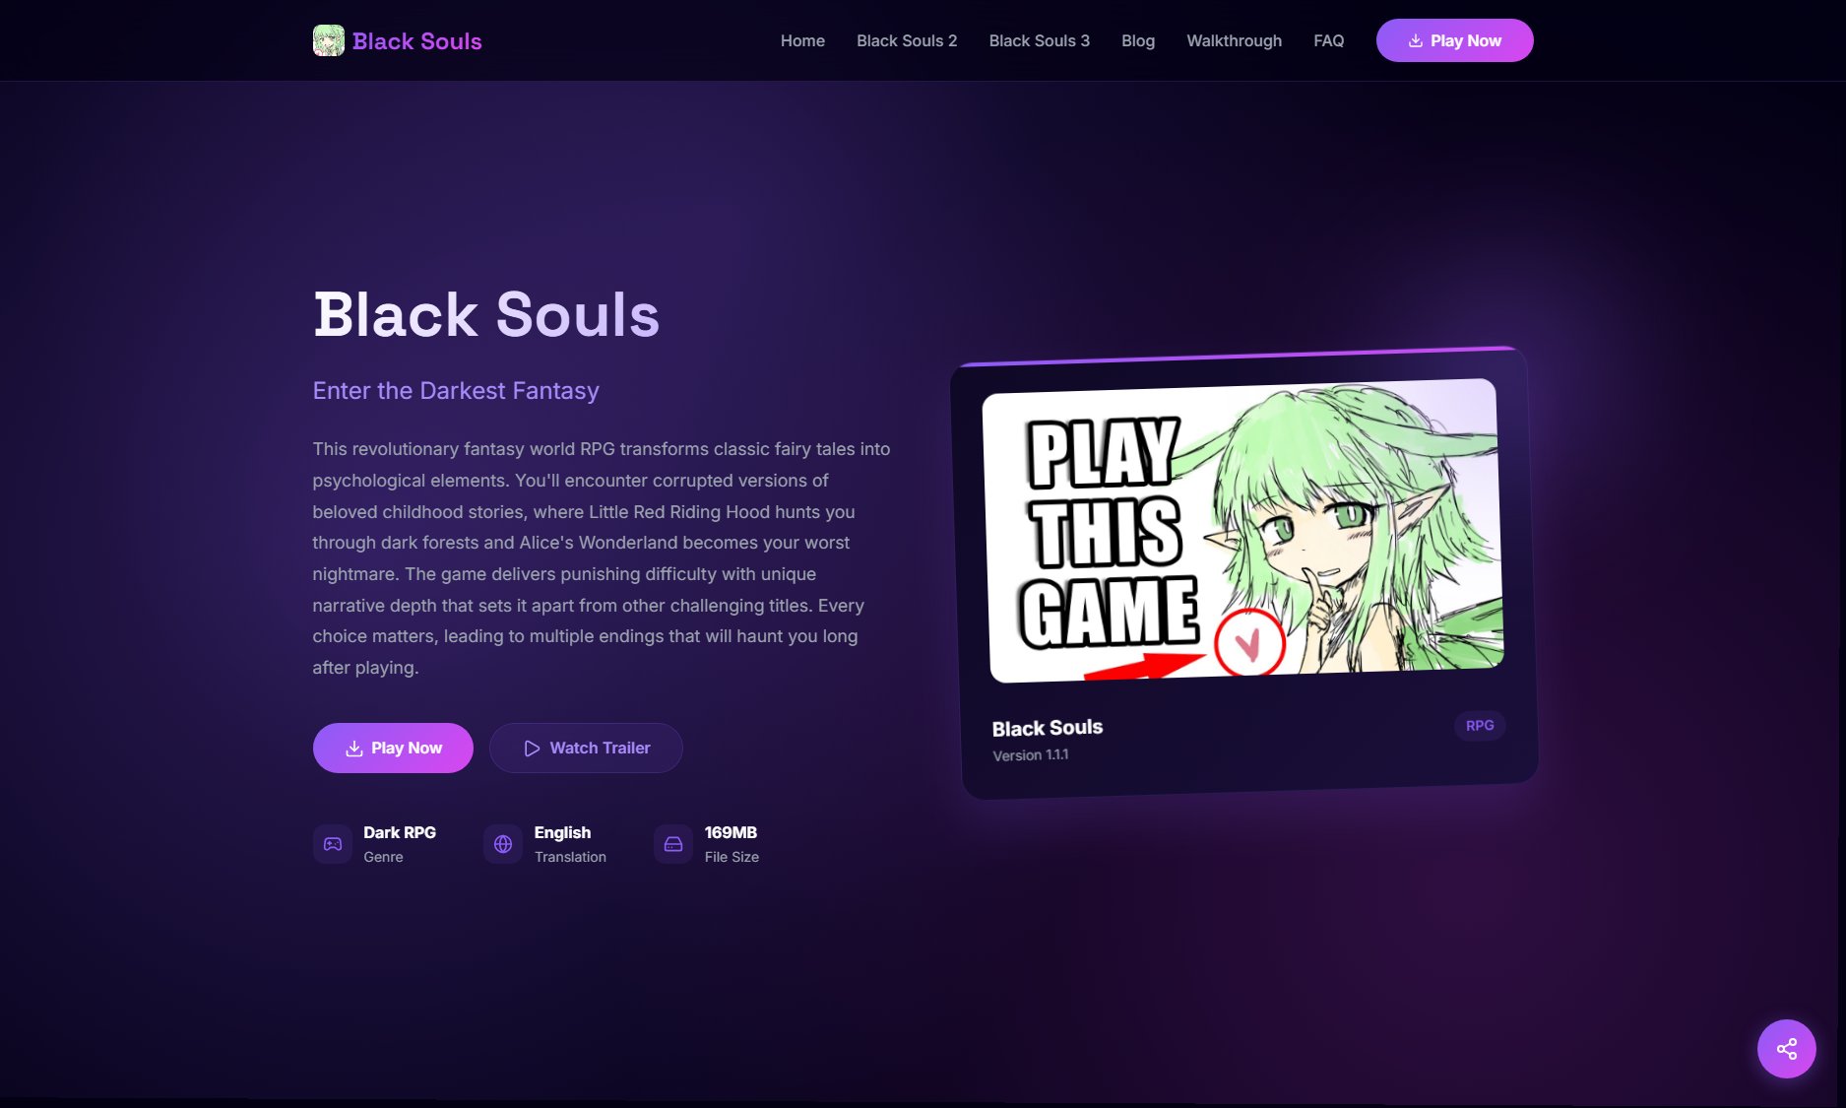Go to Black Souls 2 page
This screenshot has width=1846, height=1108.
pyautogui.click(x=907, y=40)
